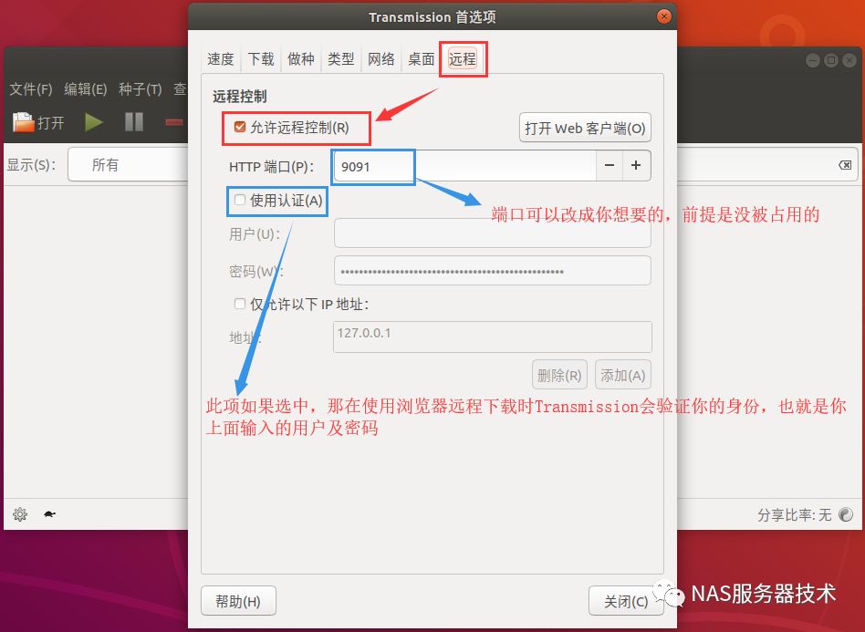Open 种子(T) menu in main window
The image size is (865, 632).
click(141, 88)
